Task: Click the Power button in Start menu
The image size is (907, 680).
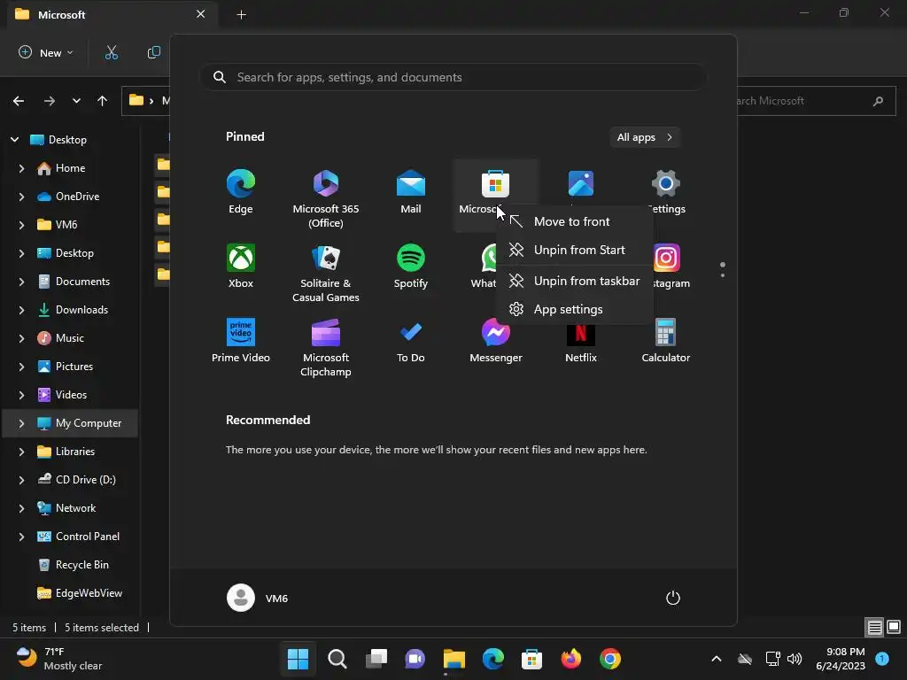Action: coord(673,598)
